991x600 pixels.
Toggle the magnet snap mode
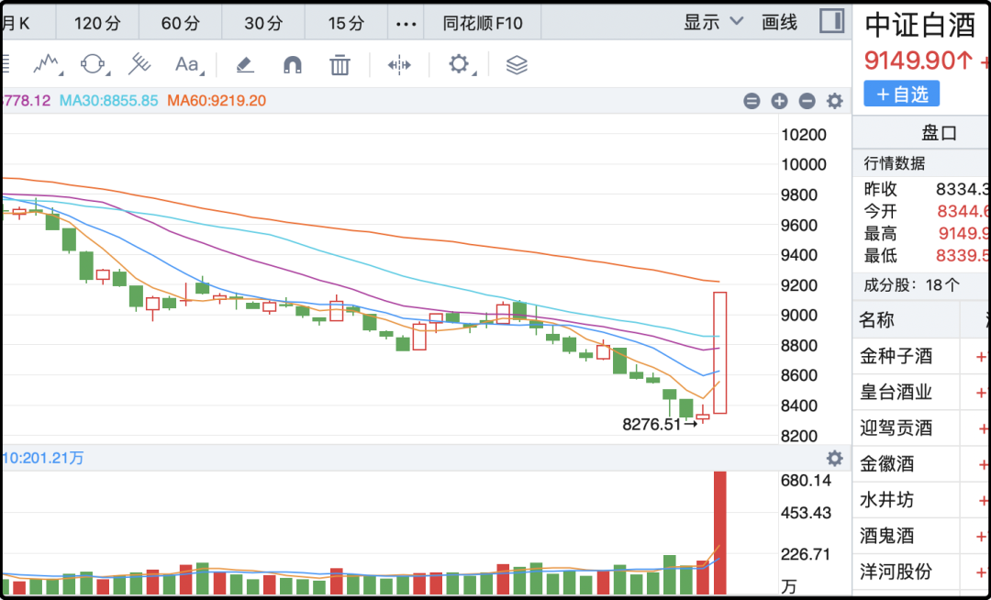292,64
